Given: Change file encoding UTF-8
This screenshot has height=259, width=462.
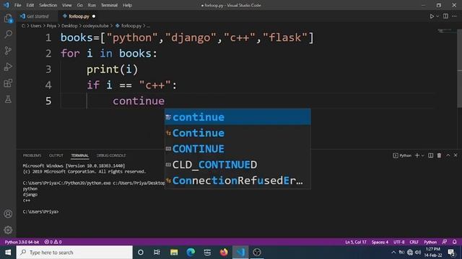Looking at the screenshot, I should pos(399,242).
